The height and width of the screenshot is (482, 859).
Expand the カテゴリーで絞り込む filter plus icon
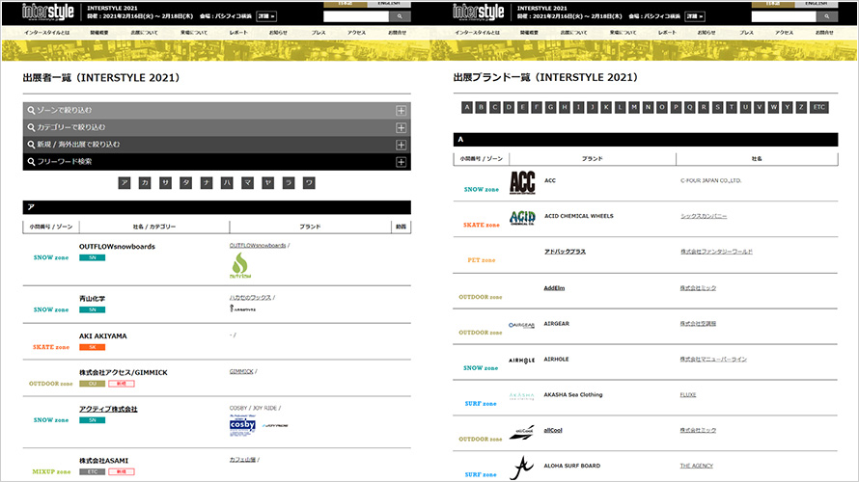coord(401,127)
